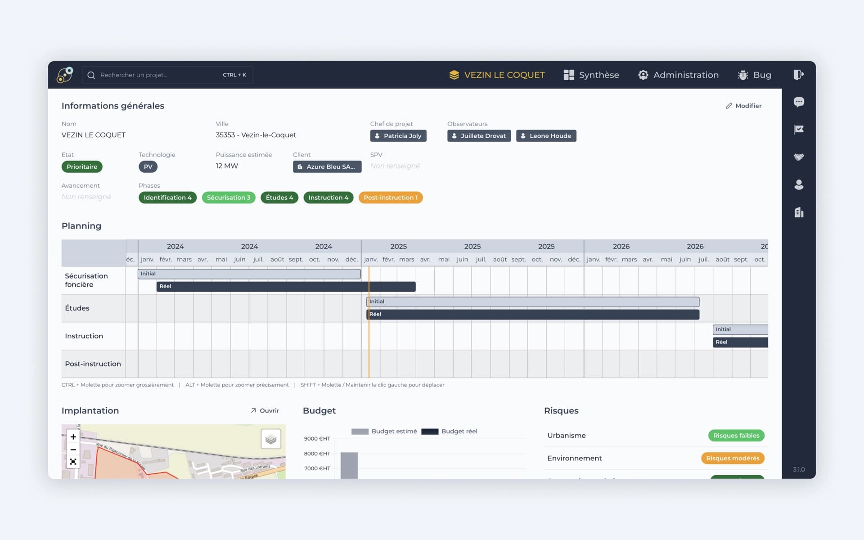Click the Sécurisation foncière Réel bar
Image resolution: width=864 pixels, height=540 pixels.
click(x=286, y=286)
